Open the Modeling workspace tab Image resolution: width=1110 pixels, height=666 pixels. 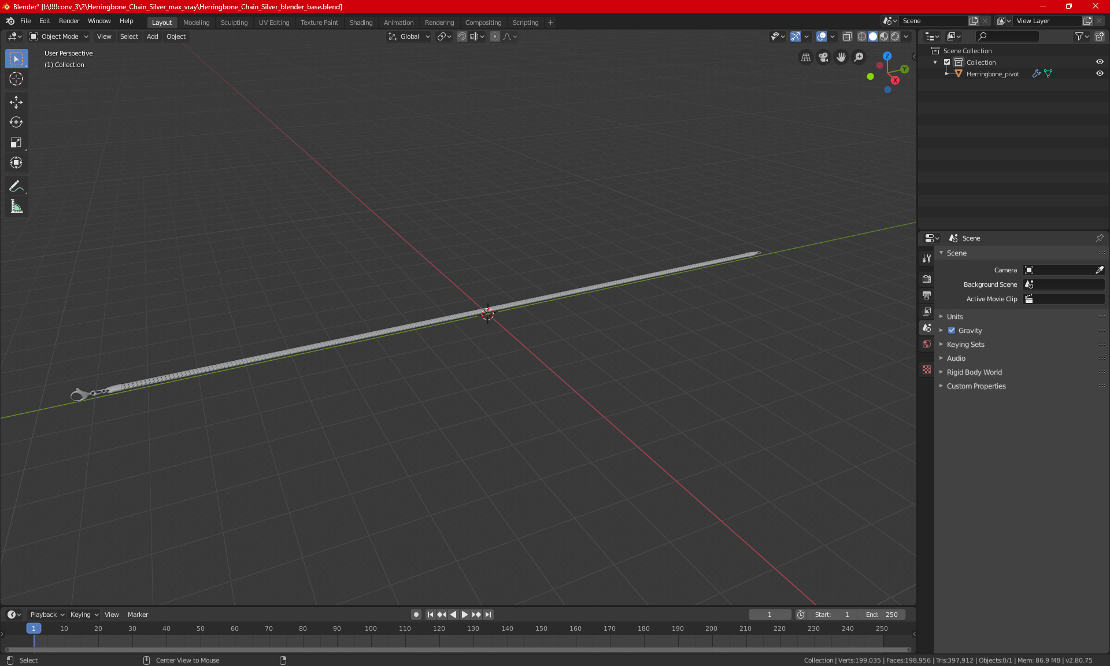(x=196, y=21)
